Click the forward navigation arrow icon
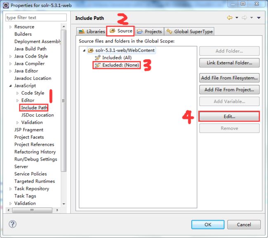The image size is (268, 238). point(244,18)
